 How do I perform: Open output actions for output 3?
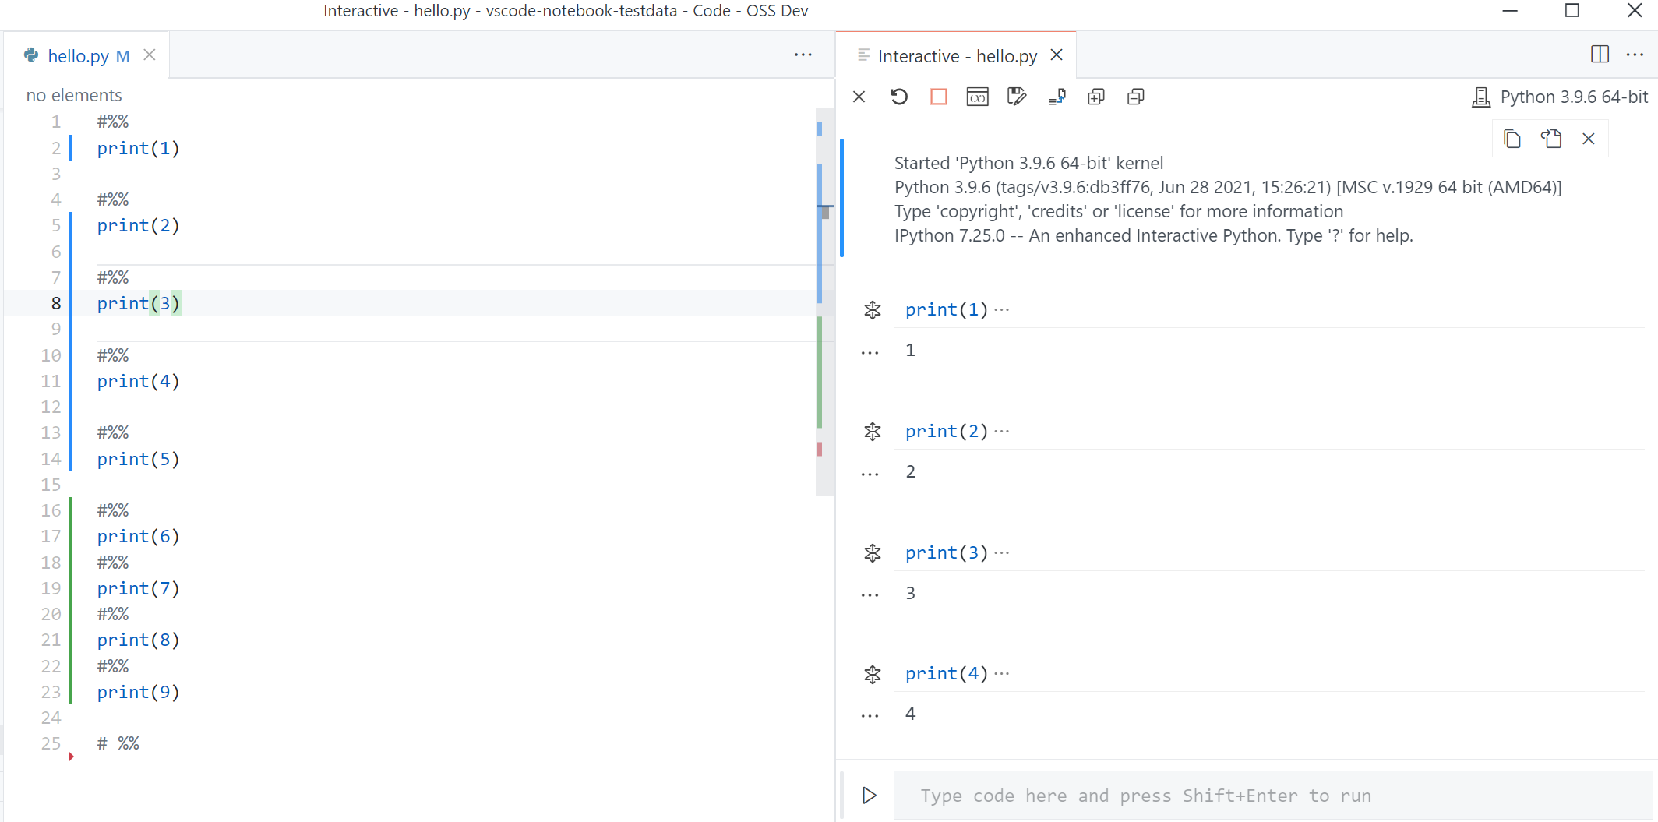point(870,595)
